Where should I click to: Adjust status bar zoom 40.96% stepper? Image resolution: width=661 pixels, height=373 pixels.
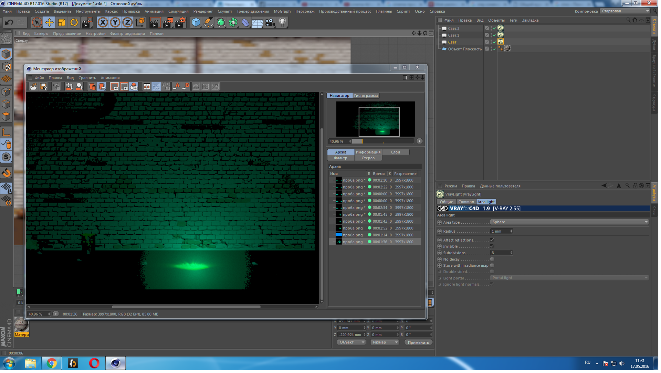tap(49, 316)
